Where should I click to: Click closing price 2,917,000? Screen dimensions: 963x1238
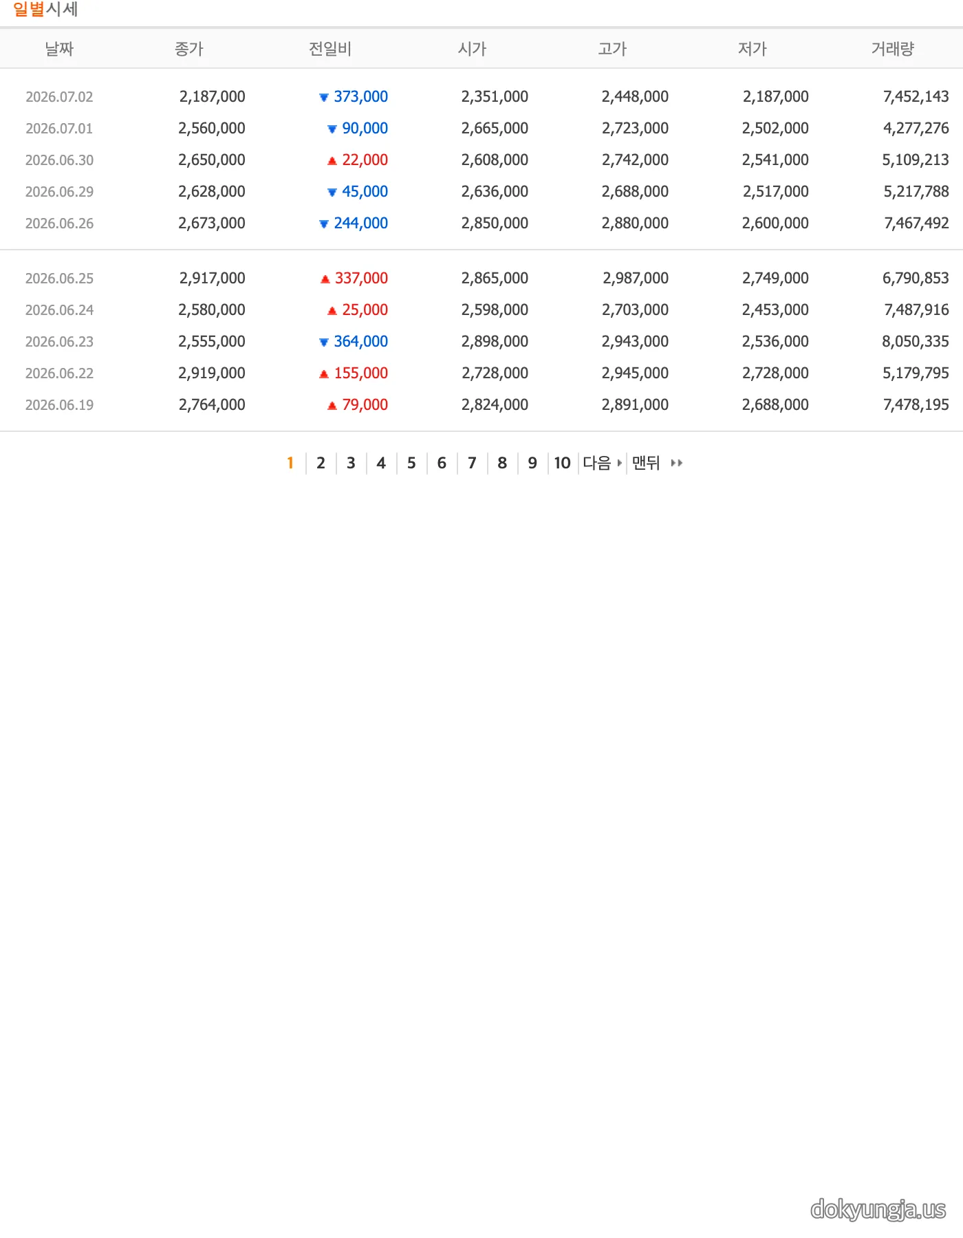pyautogui.click(x=212, y=279)
